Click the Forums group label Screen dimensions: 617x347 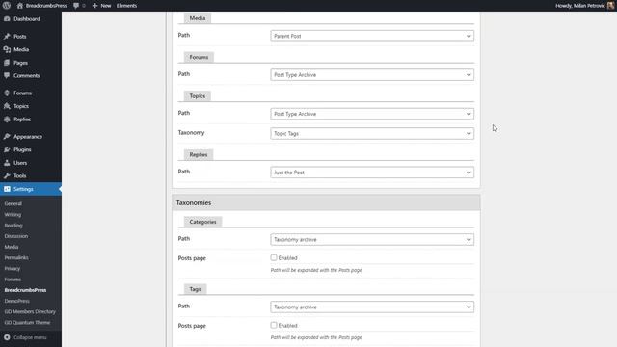[199, 57]
